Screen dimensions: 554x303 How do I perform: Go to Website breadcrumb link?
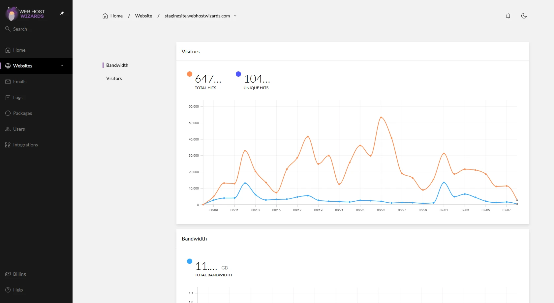click(144, 16)
